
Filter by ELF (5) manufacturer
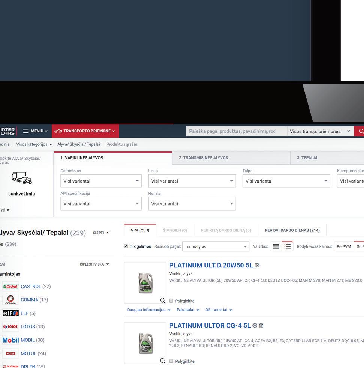pos(28,313)
